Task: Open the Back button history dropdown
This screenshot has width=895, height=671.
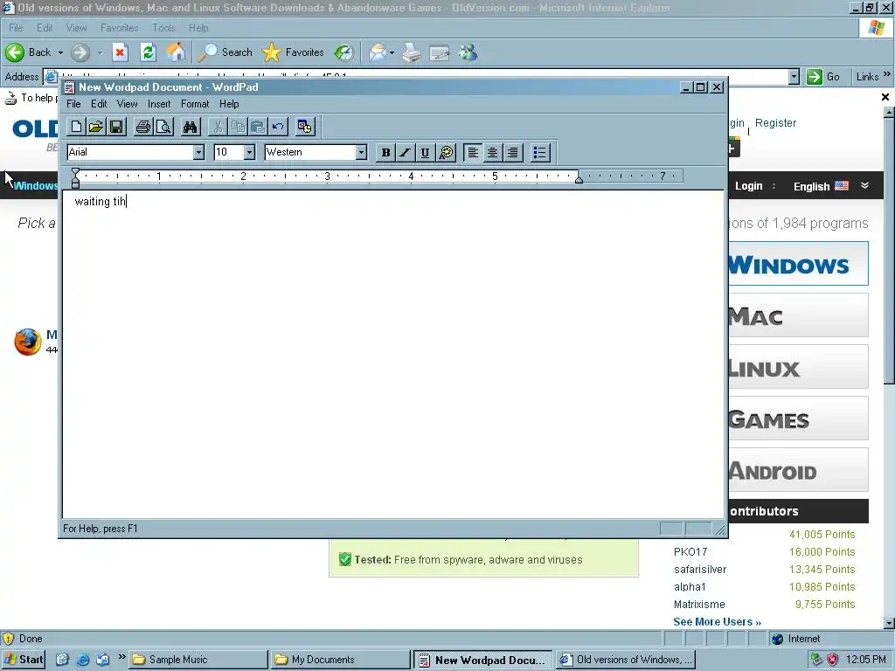Action: pyautogui.click(x=60, y=52)
